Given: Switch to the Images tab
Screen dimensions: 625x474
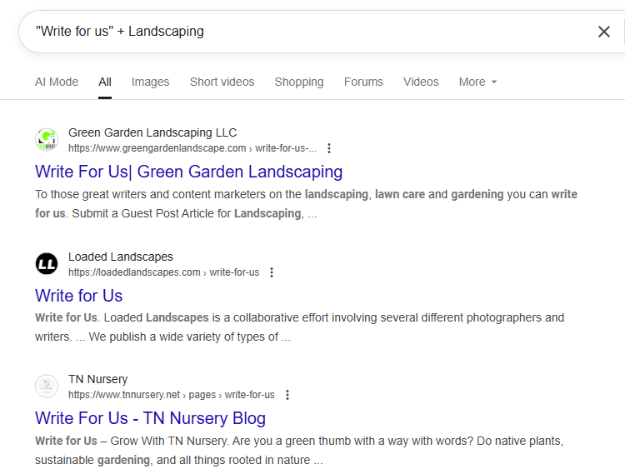Looking at the screenshot, I should (150, 82).
